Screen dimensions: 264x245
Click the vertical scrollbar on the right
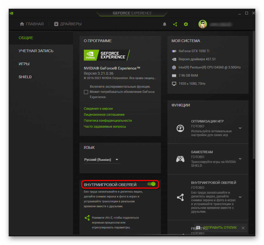(x=254, y=94)
